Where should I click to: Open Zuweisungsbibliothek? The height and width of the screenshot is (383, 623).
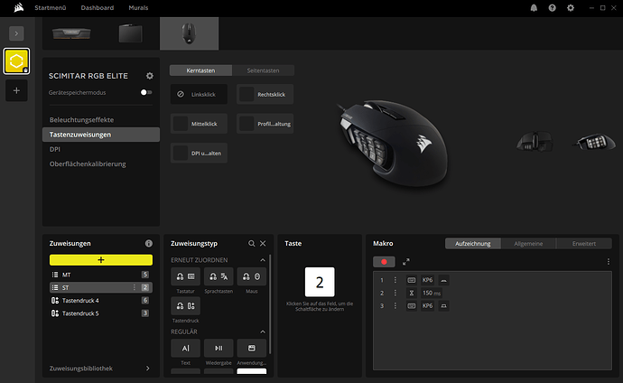click(101, 369)
